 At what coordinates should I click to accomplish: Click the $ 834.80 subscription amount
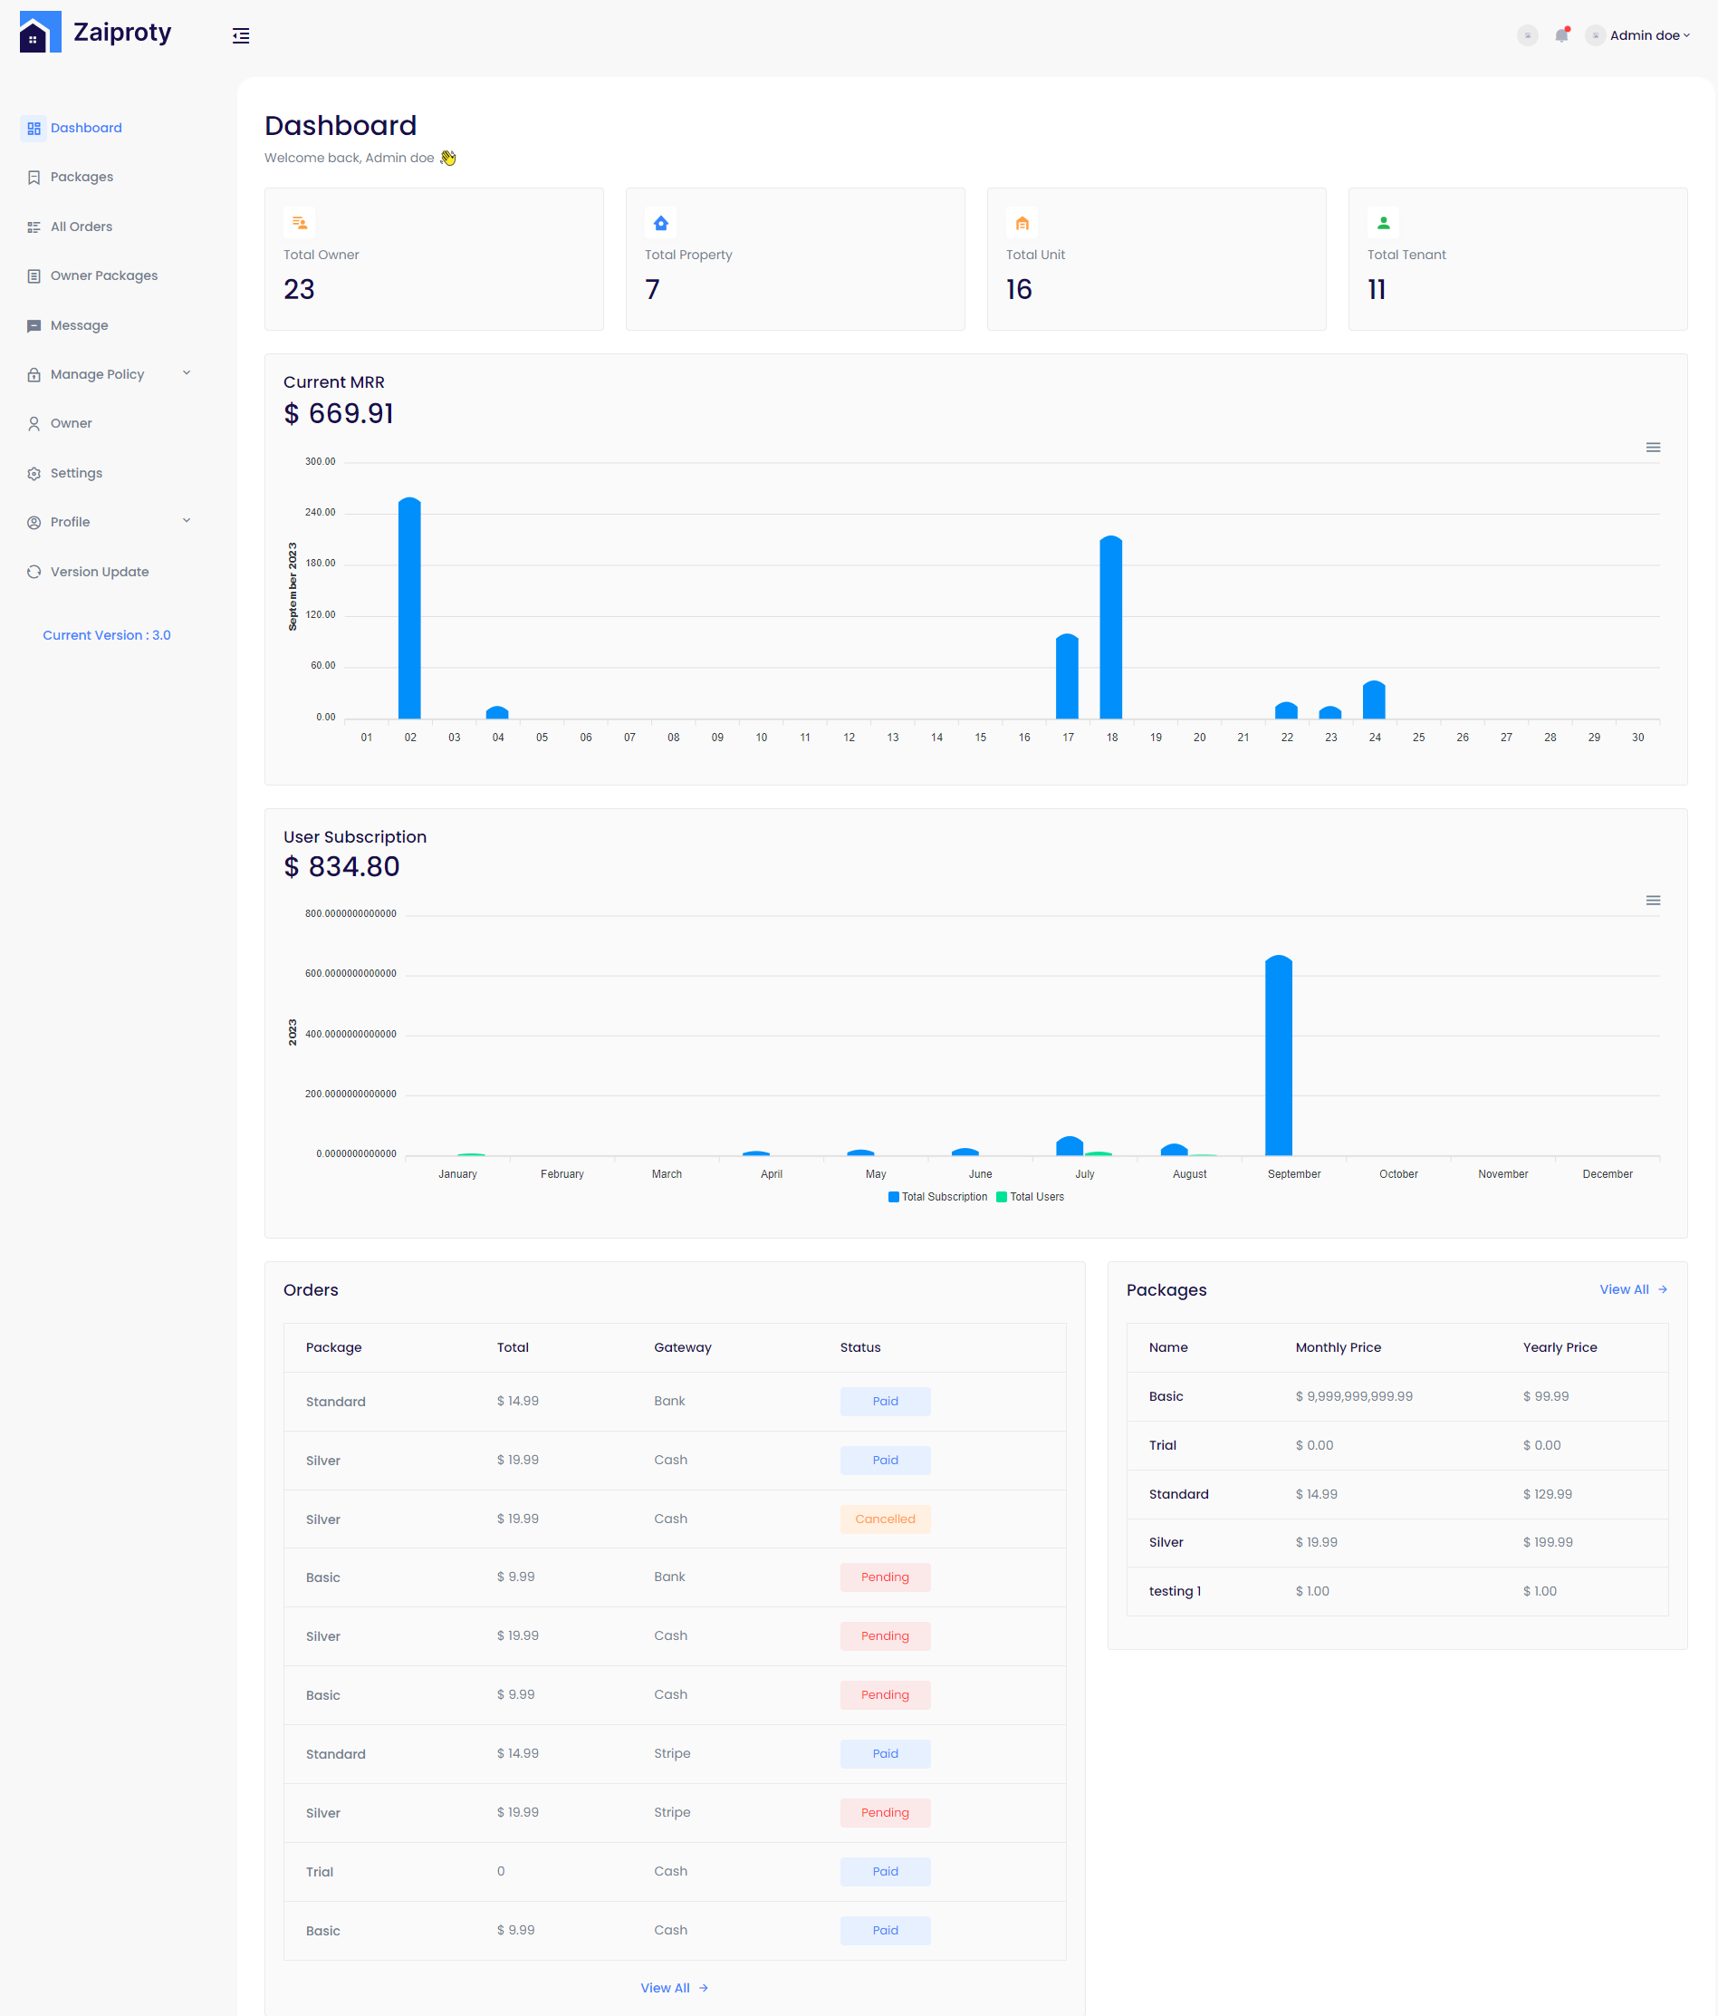[342, 868]
